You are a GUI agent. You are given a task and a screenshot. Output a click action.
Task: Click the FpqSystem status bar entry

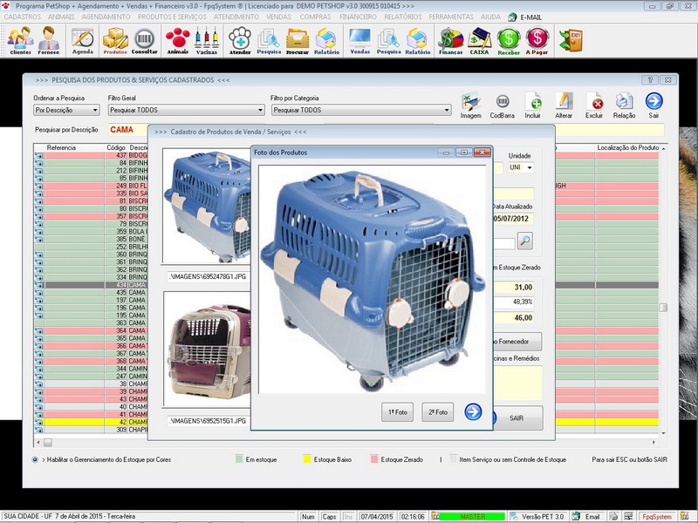pyautogui.click(x=656, y=516)
